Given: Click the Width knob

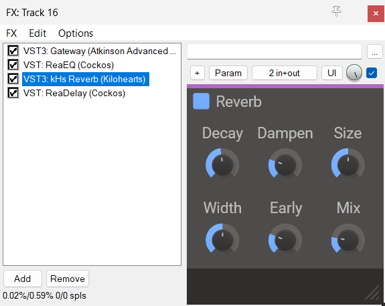Looking at the screenshot, I should (222, 240).
